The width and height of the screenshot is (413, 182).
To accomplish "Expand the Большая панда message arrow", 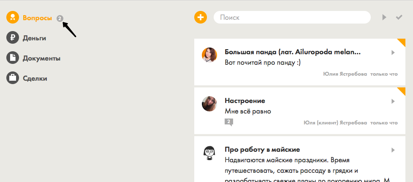I will pyautogui.click(x=393, y=53).
